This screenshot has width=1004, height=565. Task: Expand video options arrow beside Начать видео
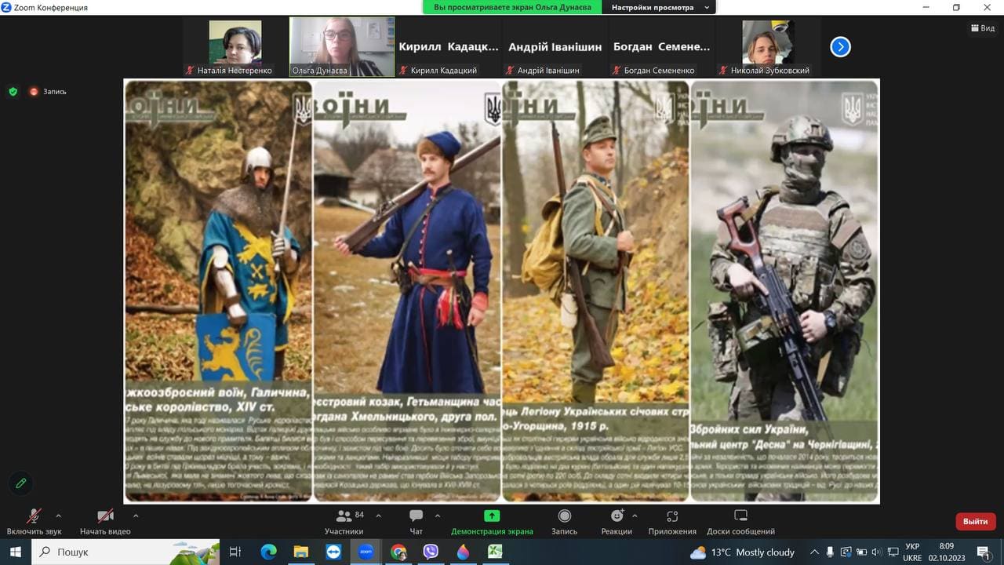136,516
